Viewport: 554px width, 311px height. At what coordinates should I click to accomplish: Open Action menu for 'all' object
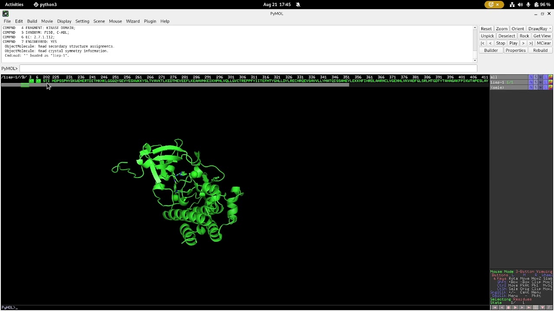[531, 77]
